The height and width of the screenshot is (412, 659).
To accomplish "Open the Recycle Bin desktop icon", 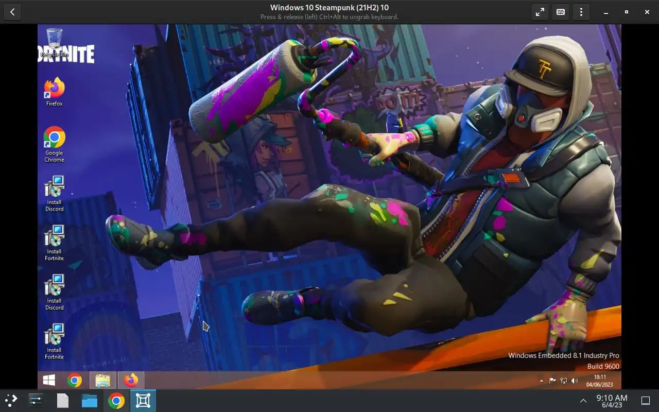I will tap(54, 43).
